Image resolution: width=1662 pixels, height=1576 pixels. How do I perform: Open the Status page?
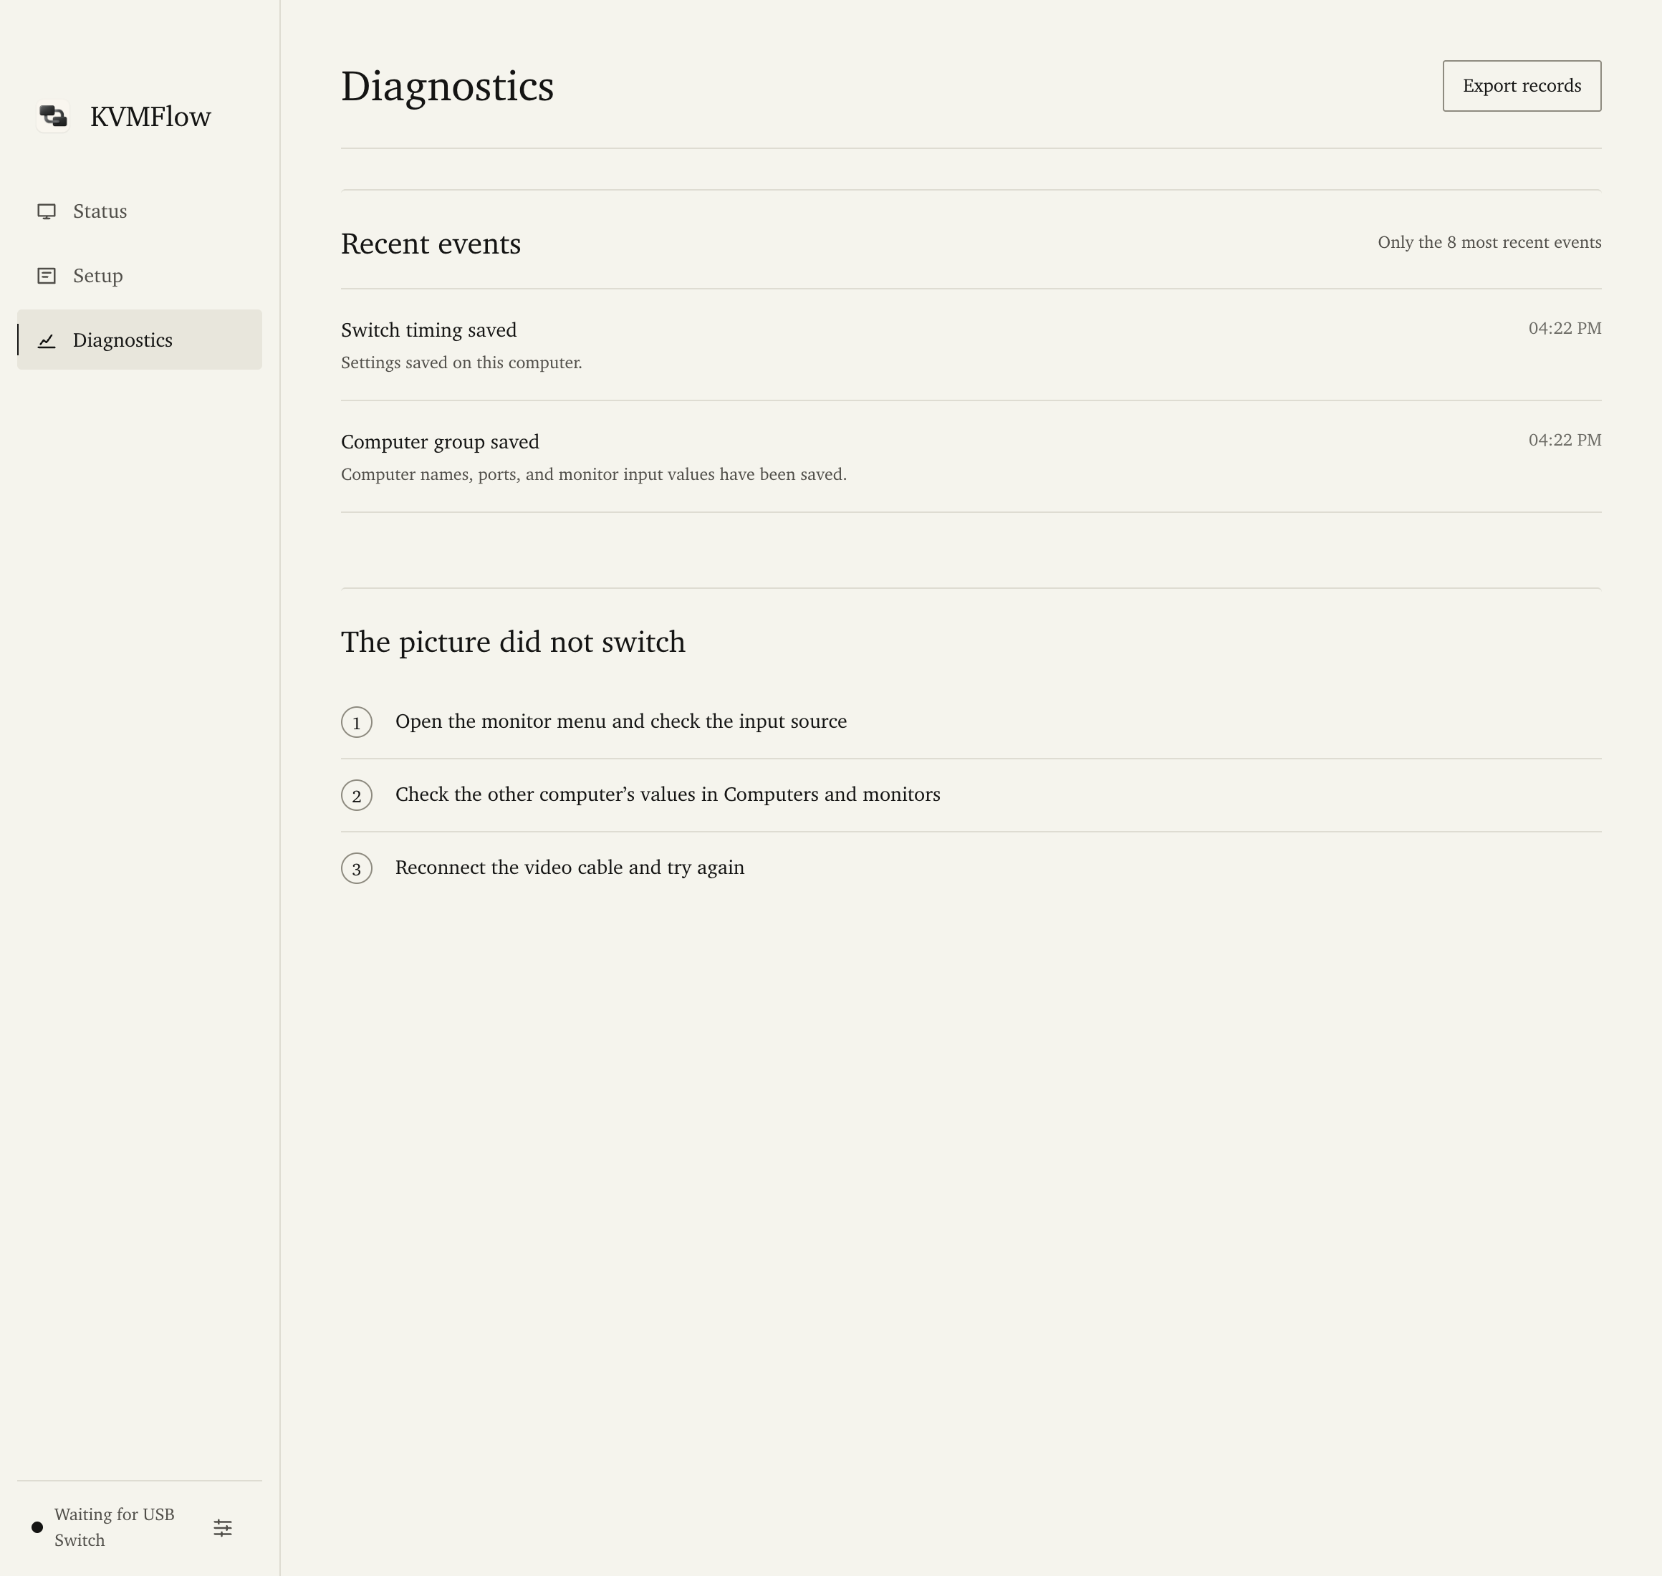(x=140, y=212)
